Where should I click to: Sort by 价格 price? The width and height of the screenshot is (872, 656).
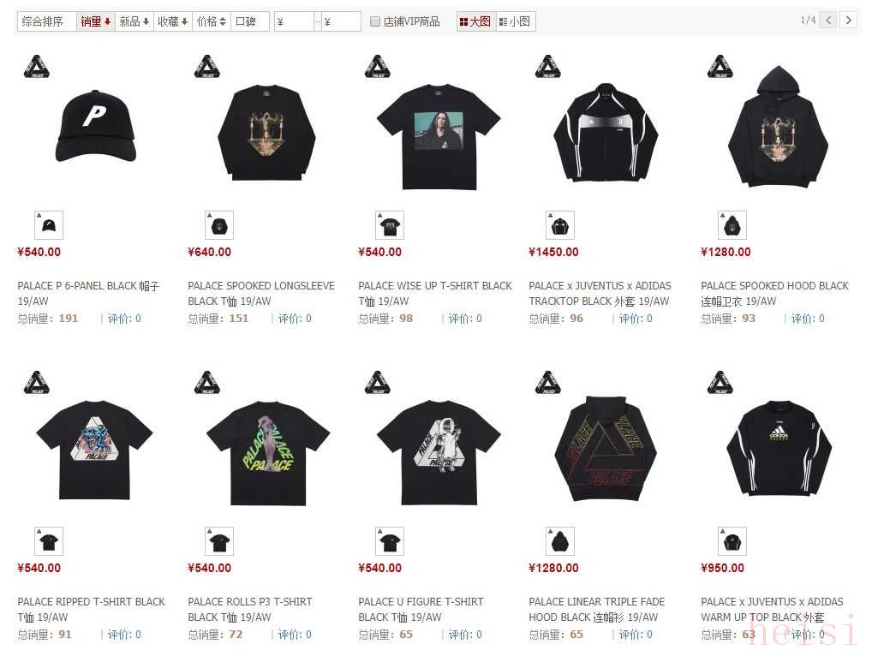tap(212, 21)
